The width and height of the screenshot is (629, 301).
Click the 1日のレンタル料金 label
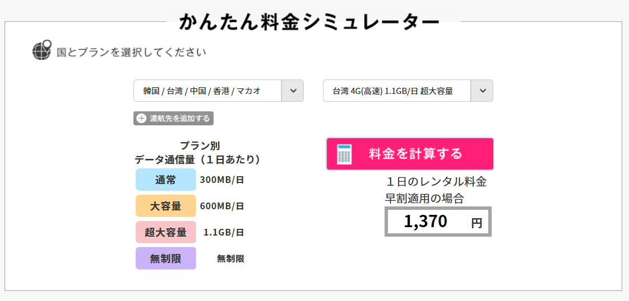point(436,182)
